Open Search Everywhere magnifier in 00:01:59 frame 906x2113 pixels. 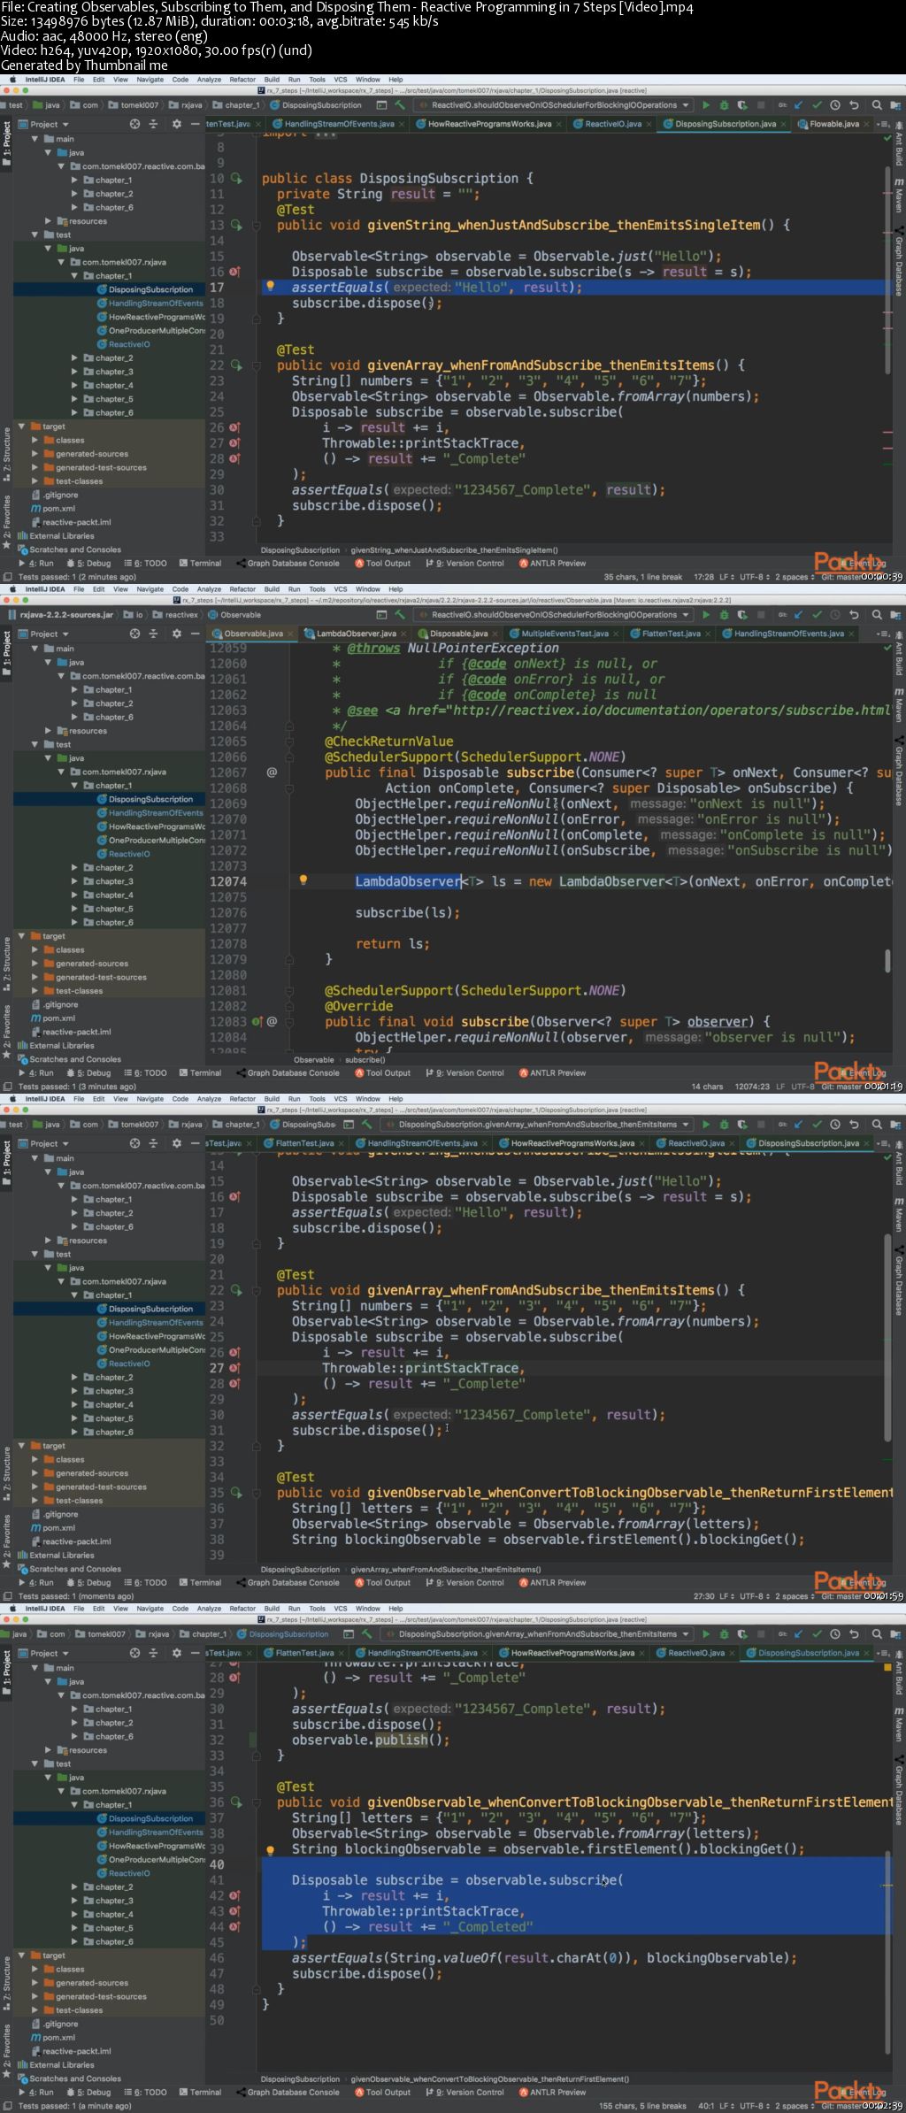(877, 1125)
